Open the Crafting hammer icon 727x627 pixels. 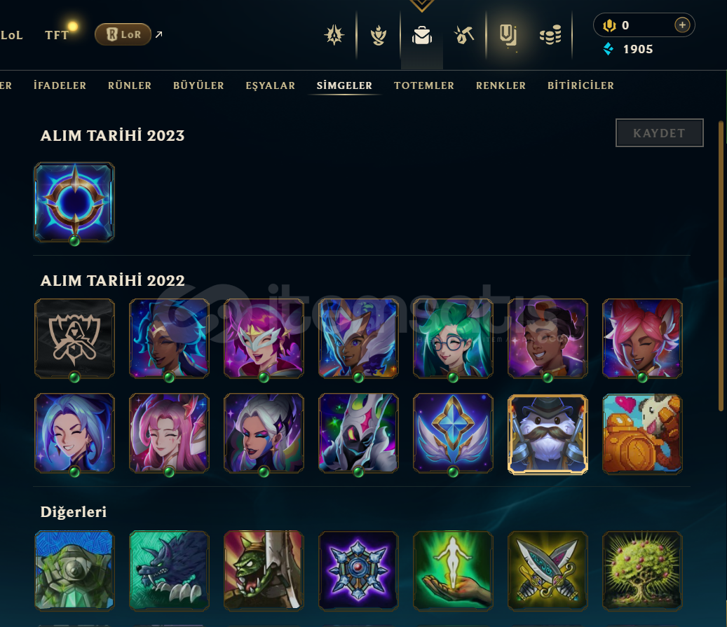pyautogui.click(x=464, y=35)
